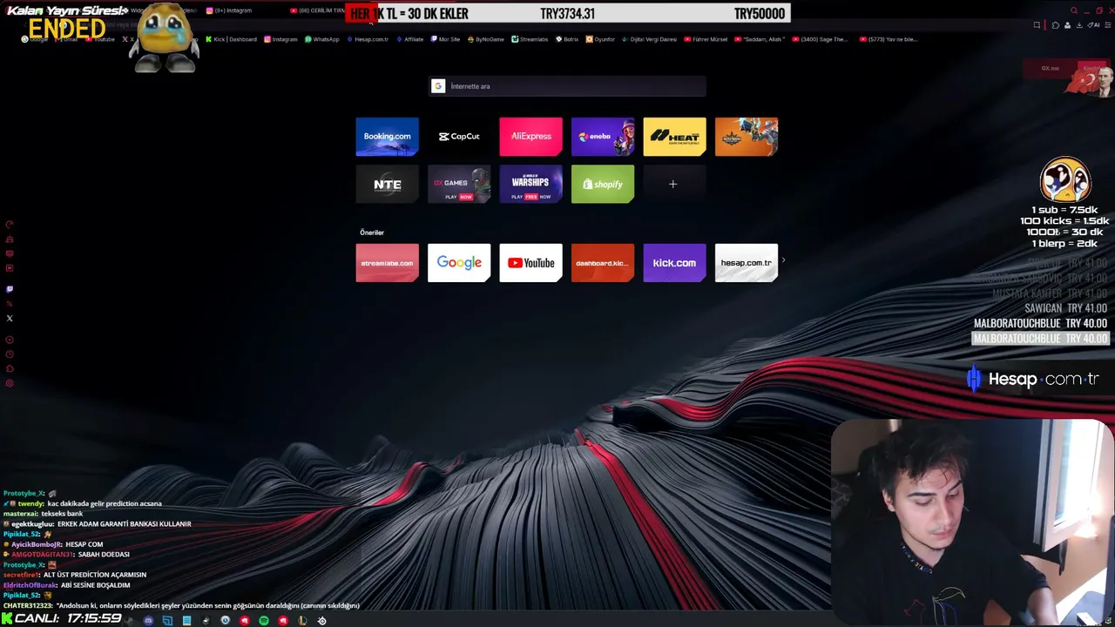Screen dimensions: 1115x627
Task: Open the Heat speed dial tile
Action: click(674, 137)
